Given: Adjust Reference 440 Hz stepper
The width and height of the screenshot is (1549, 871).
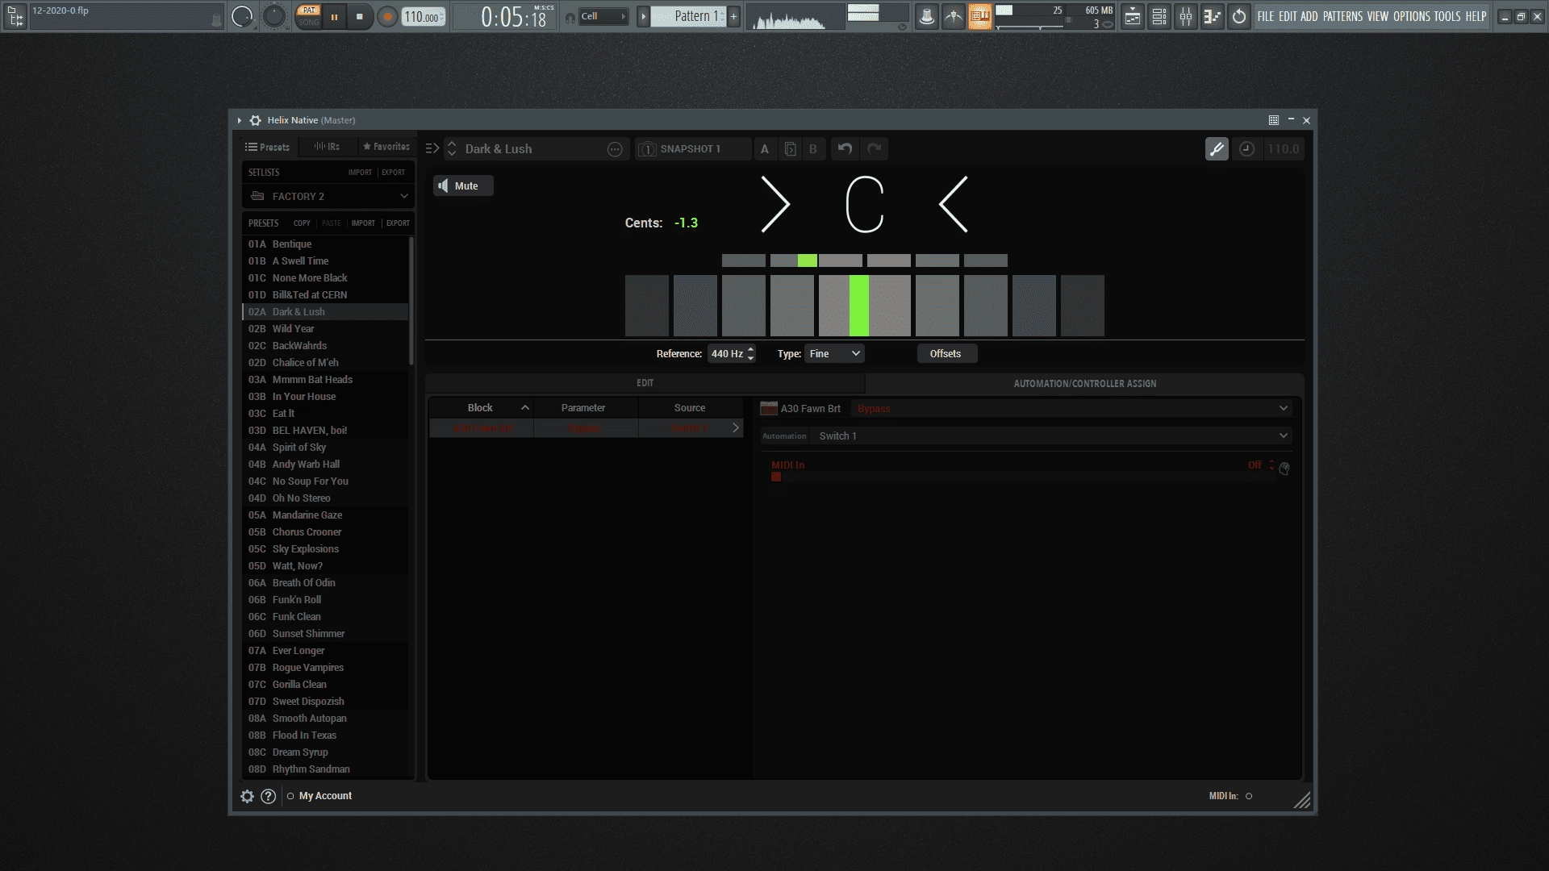Looking at the screenshot, I should coord(751,354).
